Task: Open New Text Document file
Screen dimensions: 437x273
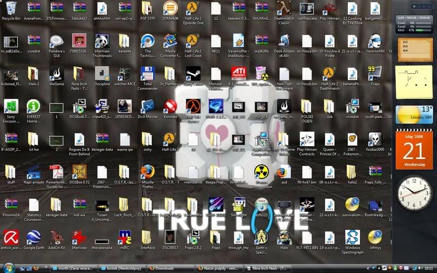Action: 284,73
